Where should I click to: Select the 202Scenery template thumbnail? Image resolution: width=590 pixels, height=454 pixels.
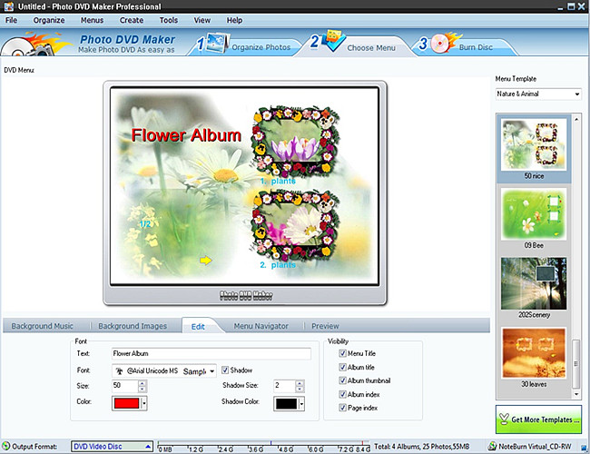(534, 283)
